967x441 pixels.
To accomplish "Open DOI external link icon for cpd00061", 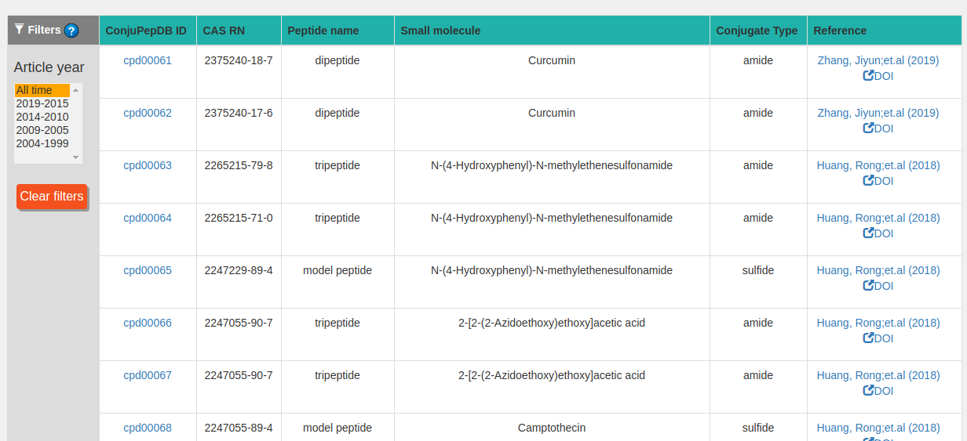I will pyautogui.click(x=868, y=76).
